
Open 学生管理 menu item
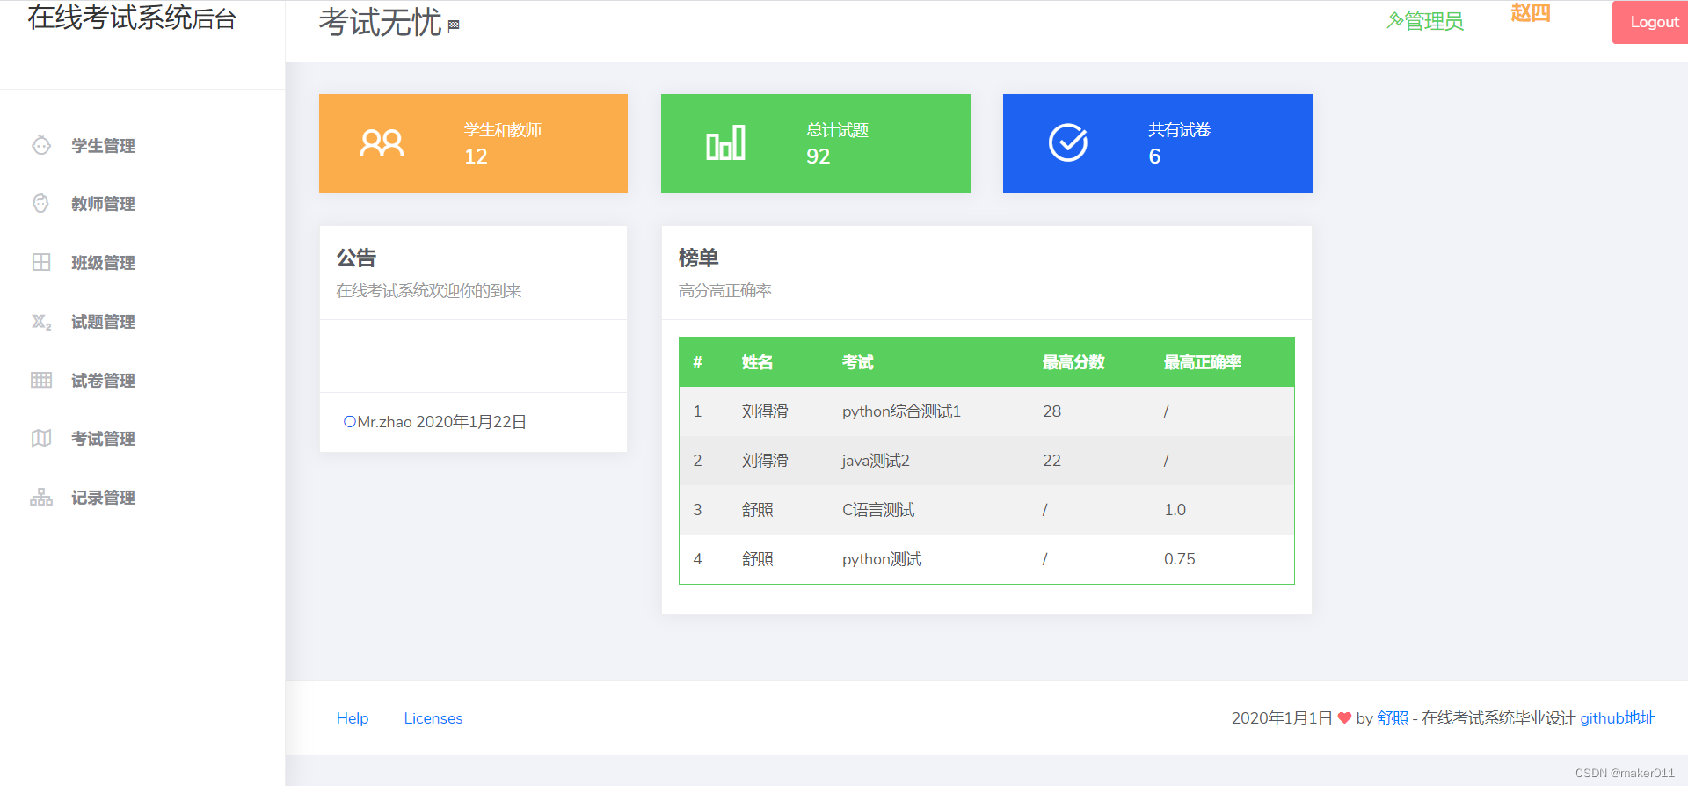[103, 146]
